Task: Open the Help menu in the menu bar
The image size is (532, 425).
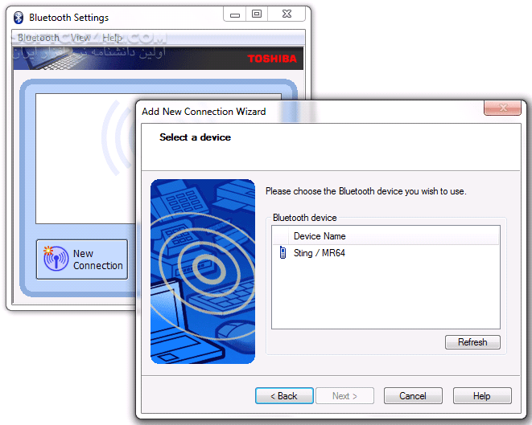Action: [113, 38]
